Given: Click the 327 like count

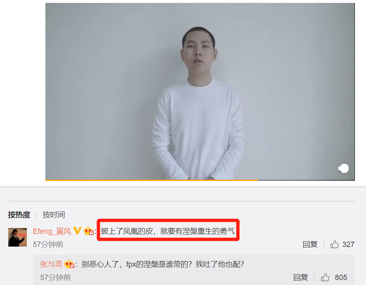Looking at the screenshot, I should (x=348, y=245).
